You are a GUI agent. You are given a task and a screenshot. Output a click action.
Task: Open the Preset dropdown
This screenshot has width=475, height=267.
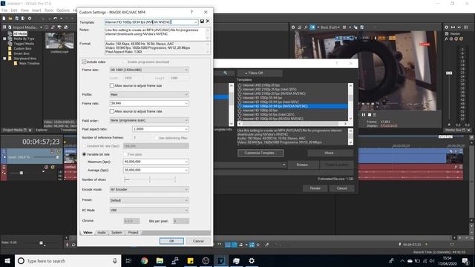coord(186,200)
